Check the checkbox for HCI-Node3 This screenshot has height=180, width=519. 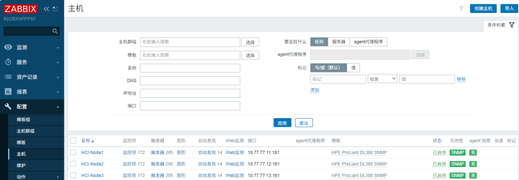(x=73, y=175)
